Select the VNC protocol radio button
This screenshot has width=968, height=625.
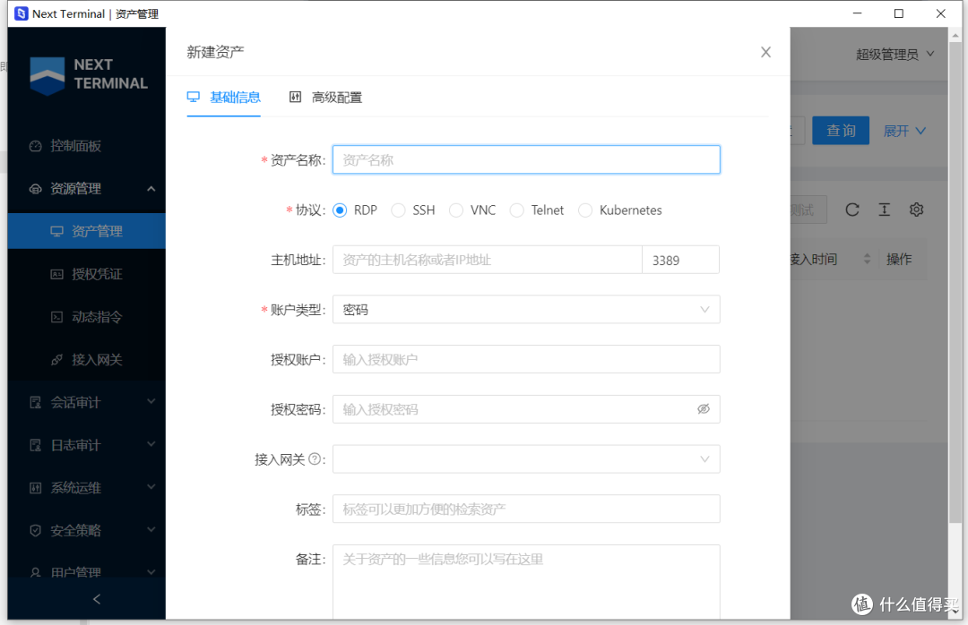click(456, 210)
